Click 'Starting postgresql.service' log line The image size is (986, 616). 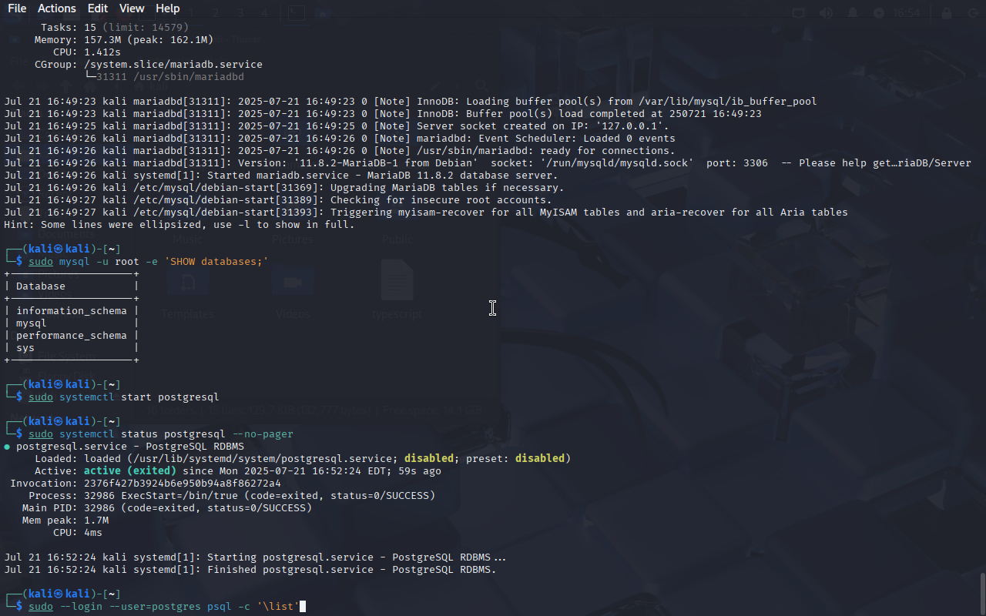tap(357, 557)
